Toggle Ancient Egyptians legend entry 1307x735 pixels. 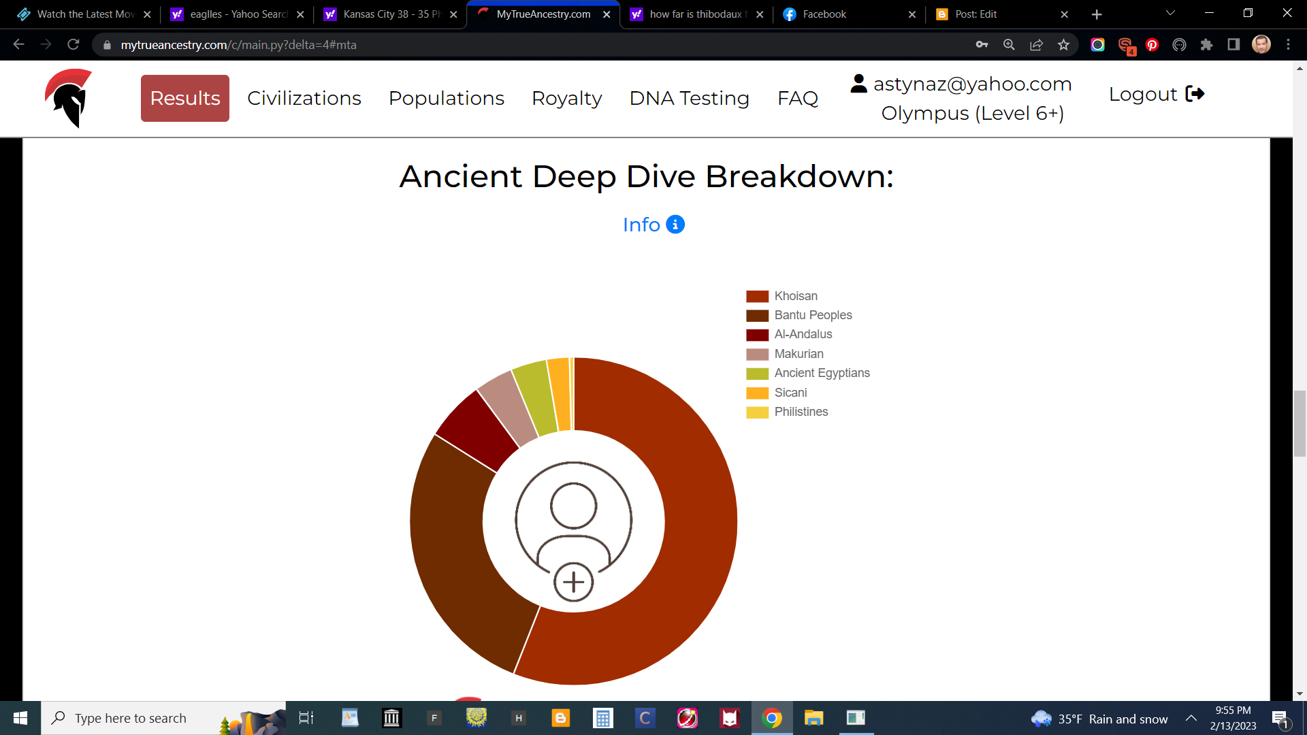(x=822, y=373)
